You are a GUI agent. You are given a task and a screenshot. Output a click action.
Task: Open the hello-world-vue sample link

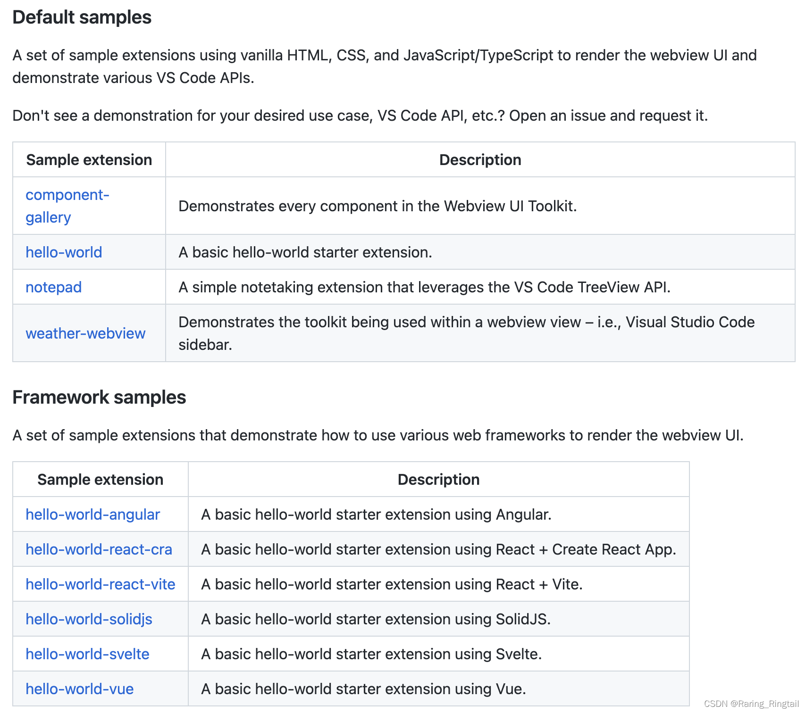point(80,689)
